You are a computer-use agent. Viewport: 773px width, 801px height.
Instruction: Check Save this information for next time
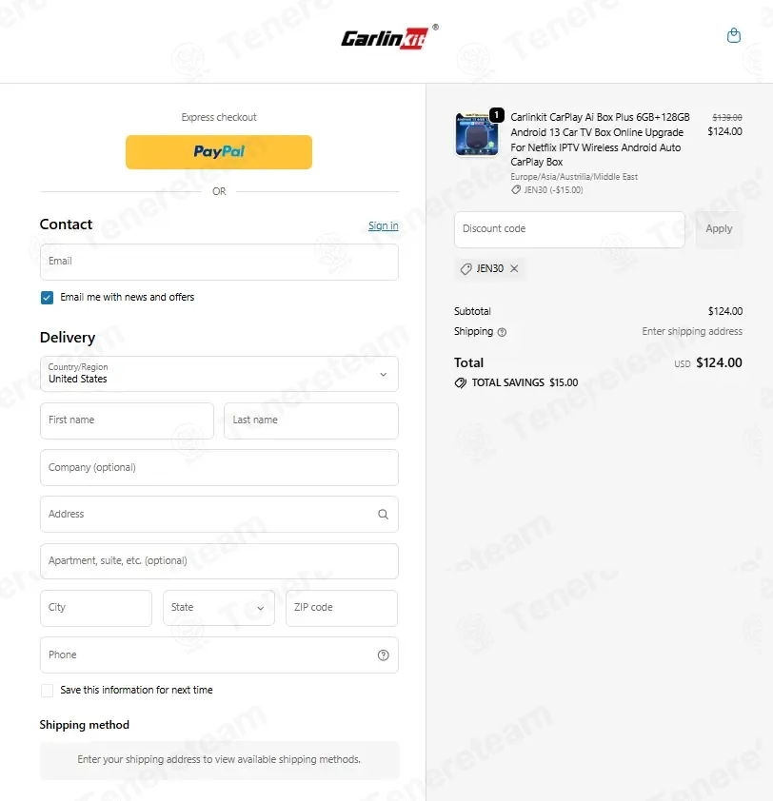47,691
